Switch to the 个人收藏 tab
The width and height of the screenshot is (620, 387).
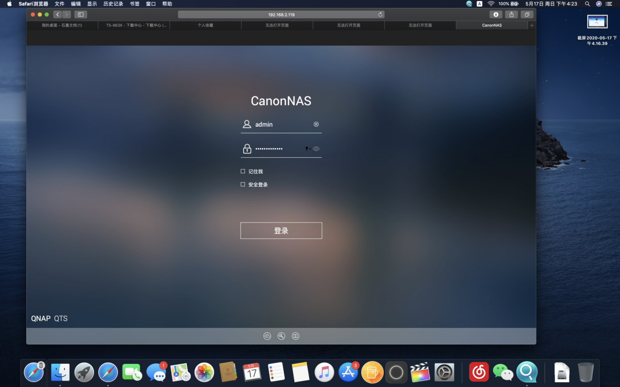pyautogui.click(x=205, y=25)
